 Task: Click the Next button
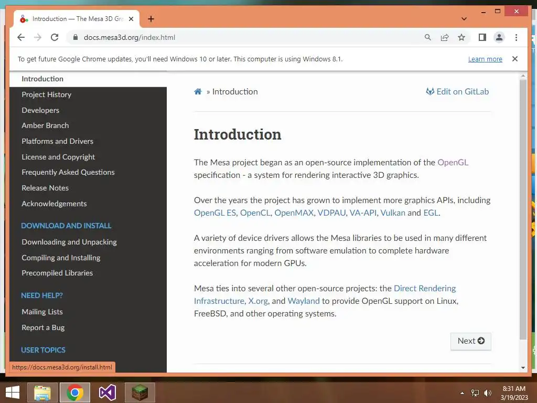pos(470,341)
